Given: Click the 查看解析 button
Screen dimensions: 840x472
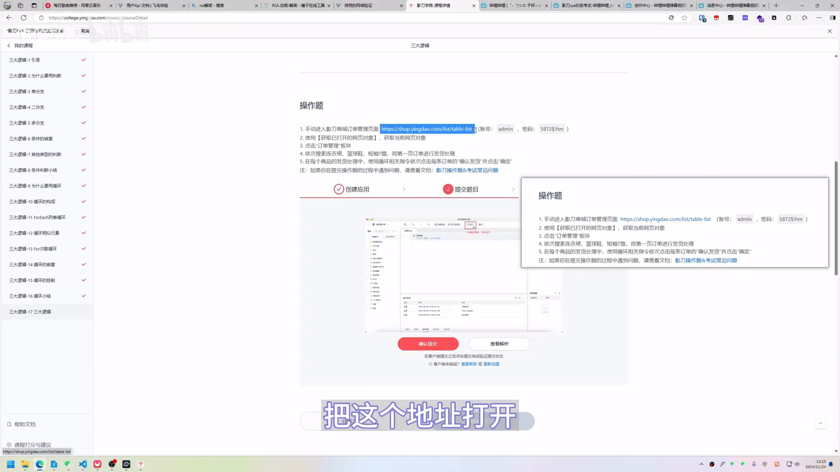Looking at the screenshot, I should pyautogui.click(x=499, y=344).
